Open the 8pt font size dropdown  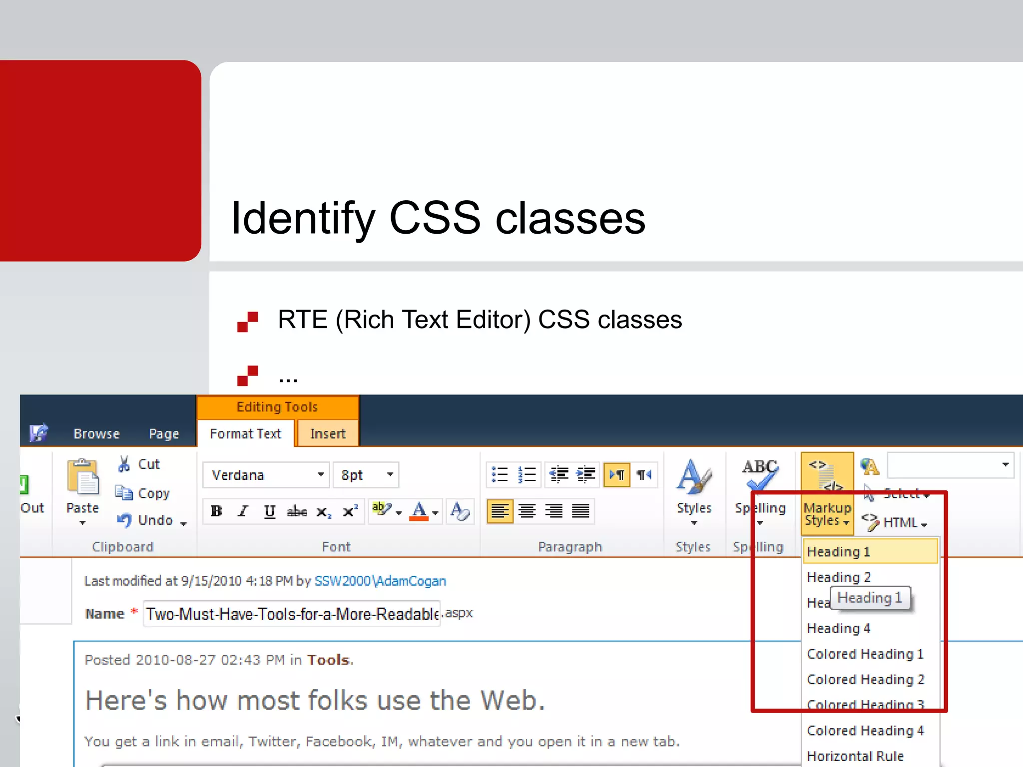pyautogui.click(x=390, y=474)
